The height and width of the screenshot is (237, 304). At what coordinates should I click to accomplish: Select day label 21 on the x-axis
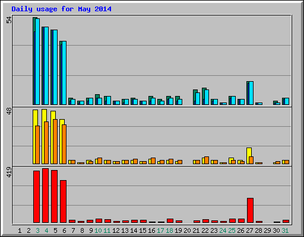point(196,230)
